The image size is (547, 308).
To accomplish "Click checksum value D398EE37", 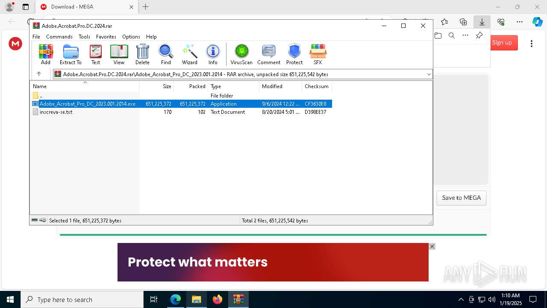I will pos(315,112).
